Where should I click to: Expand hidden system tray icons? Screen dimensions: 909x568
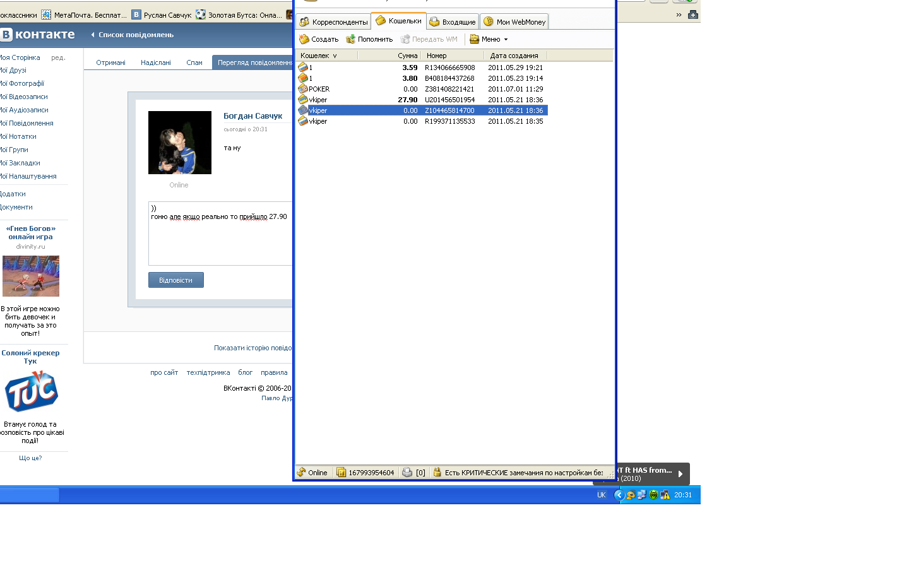coord(619,495)
